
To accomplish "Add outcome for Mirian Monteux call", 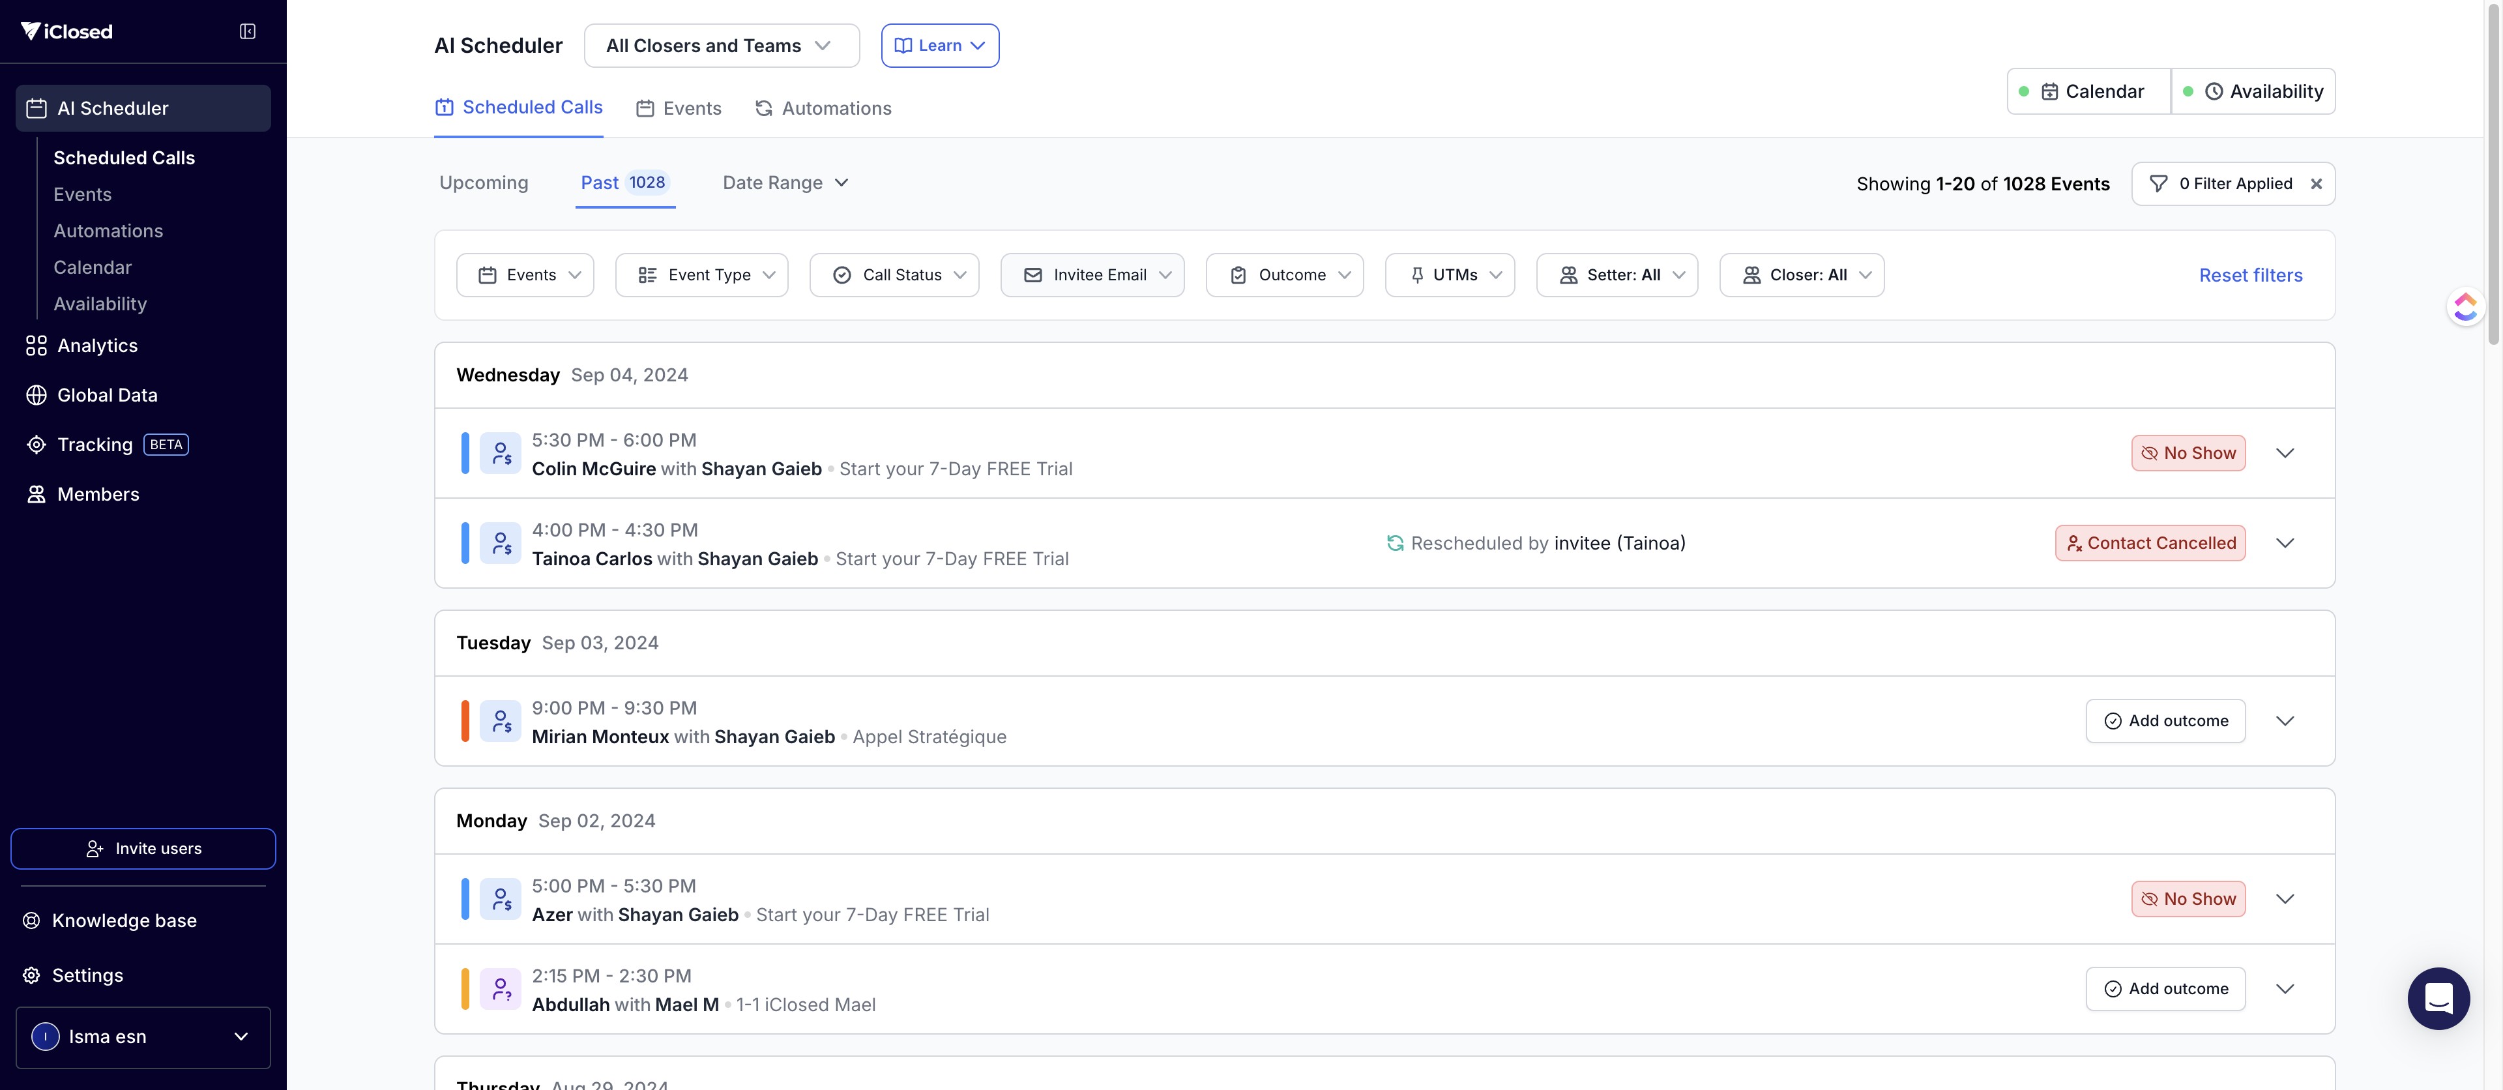I will 2165,721.
